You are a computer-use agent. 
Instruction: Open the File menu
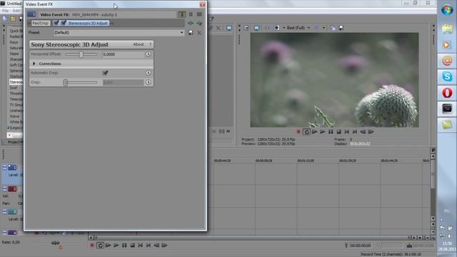tap(5, 11)
